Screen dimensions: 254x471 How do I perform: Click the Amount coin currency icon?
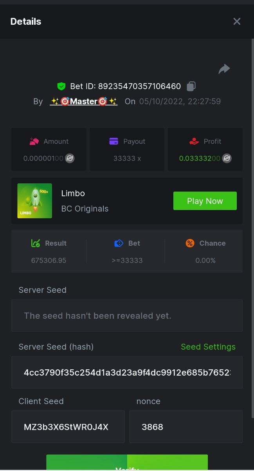click(70, 159)
